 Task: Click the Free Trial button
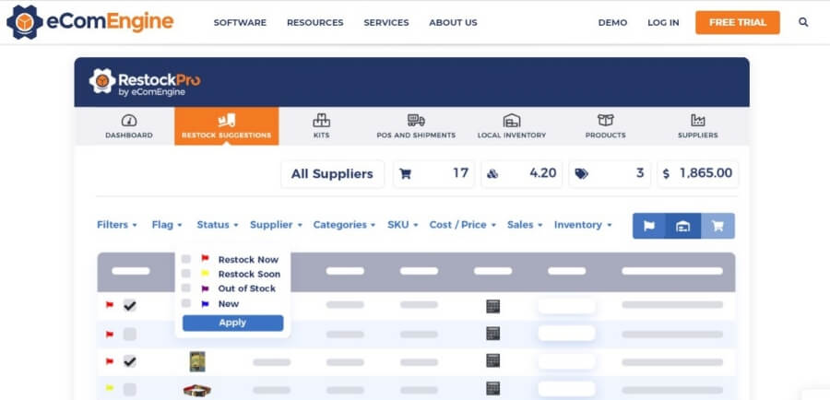pos(738,22)
